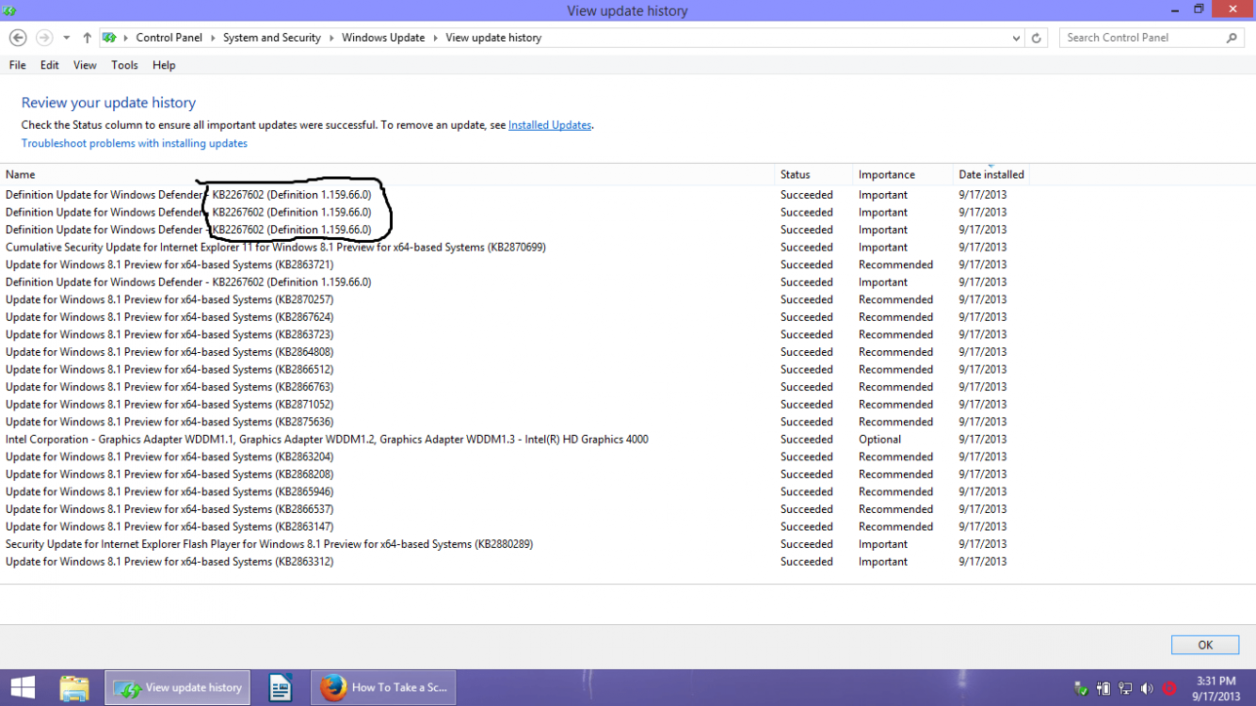Click the Installed Updates link
The width and height of the screenshot is (1256, 706).
[550, 124]
